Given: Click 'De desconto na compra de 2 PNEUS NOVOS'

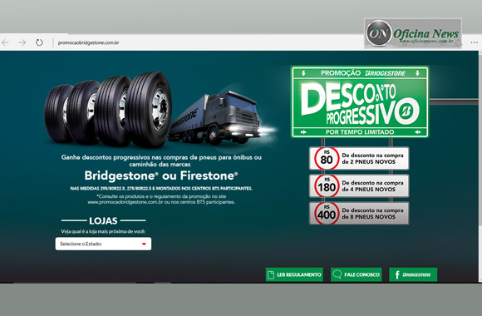Looking at the screenshot, I should 372,159.
